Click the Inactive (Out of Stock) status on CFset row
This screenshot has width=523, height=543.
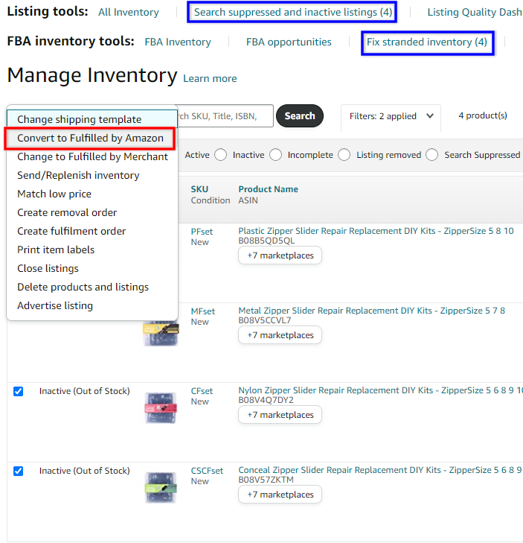[x=84, y=391]
